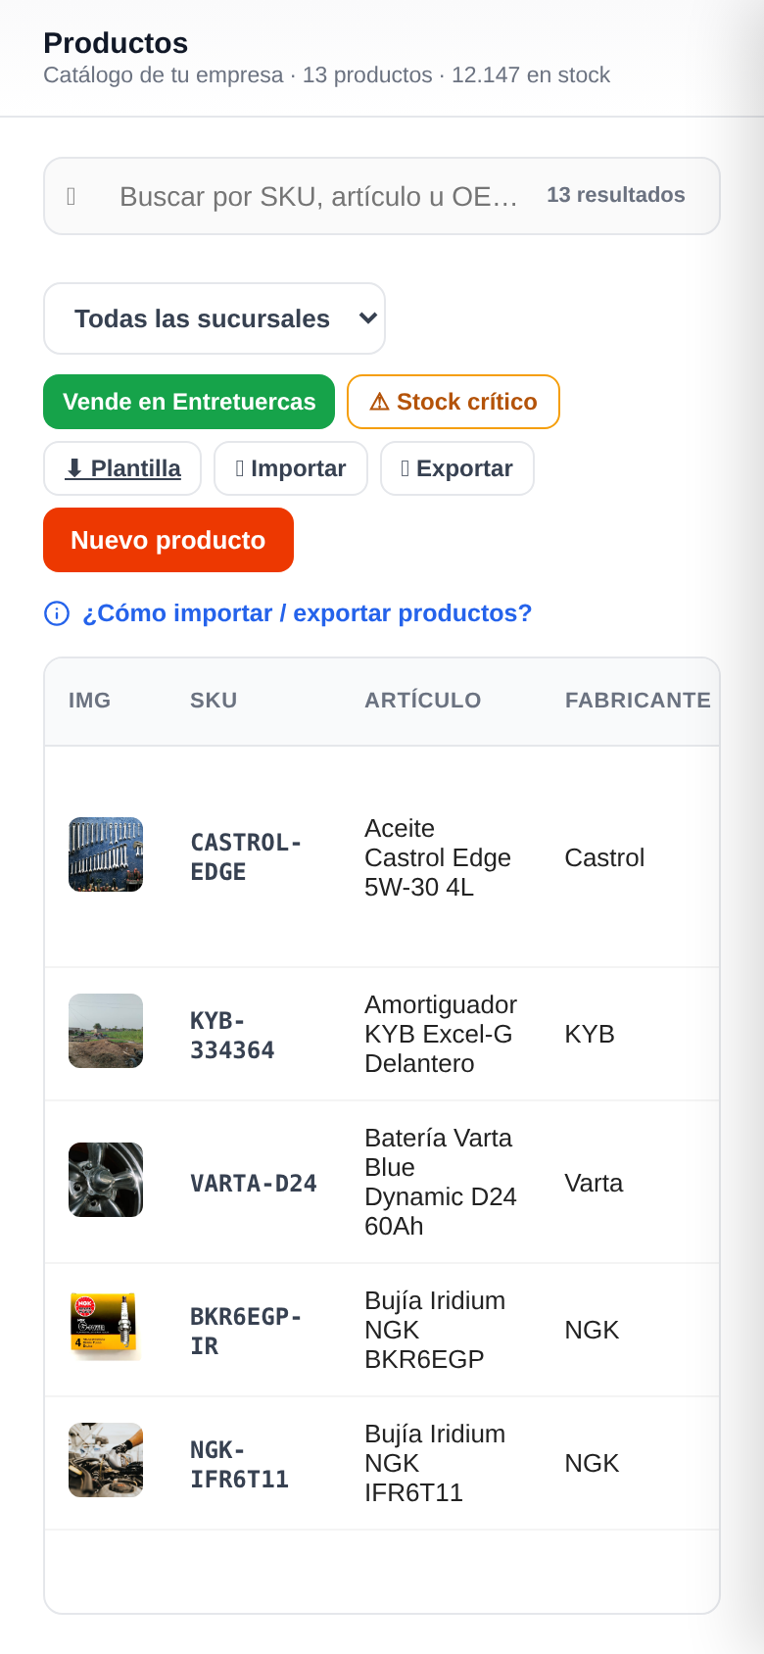
Task: Sort by the SKU column header
Action: click(x=214, y=701)
